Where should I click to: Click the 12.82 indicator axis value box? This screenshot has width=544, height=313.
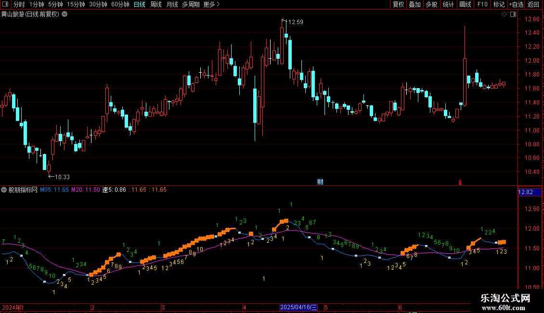pyautogui.click(x=530, y=192)
